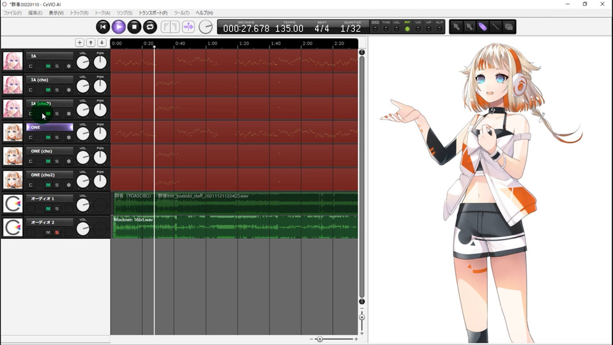Click the BEAT 4/4 display

[x=322, y=28]
